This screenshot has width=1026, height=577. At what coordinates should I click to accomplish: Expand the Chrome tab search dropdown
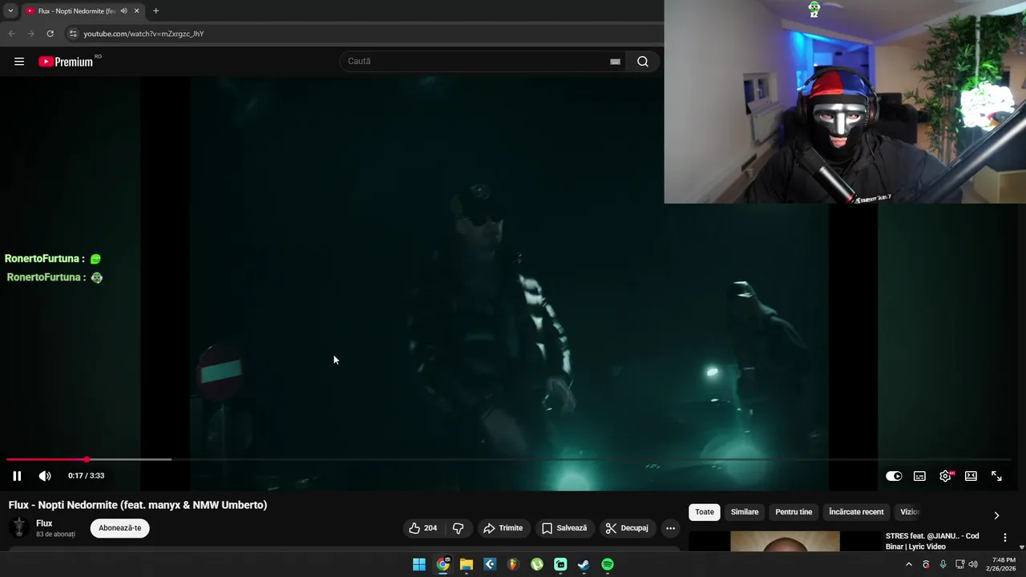10,11
